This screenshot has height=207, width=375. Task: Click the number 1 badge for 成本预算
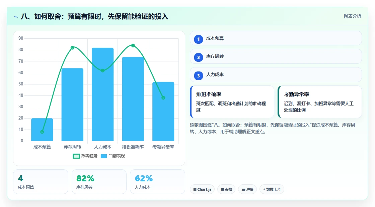pos(199,39)
